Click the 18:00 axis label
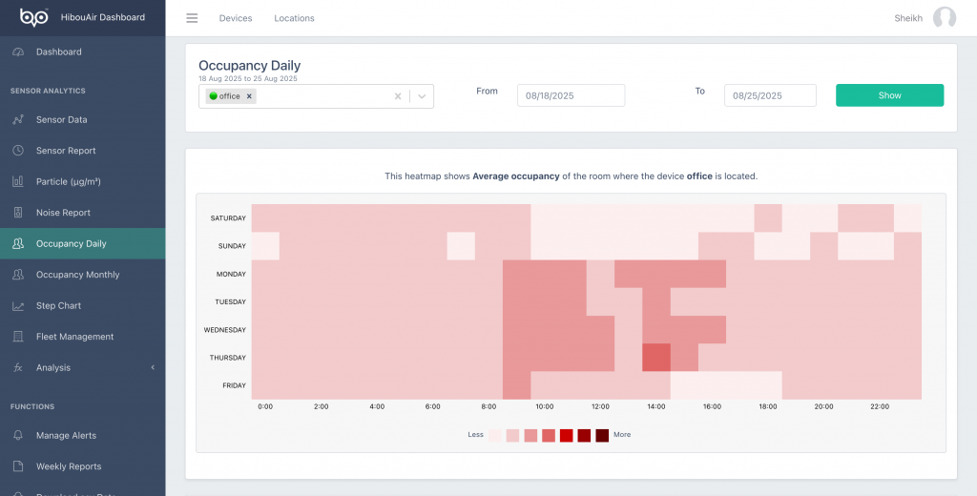 coord(768,407)
